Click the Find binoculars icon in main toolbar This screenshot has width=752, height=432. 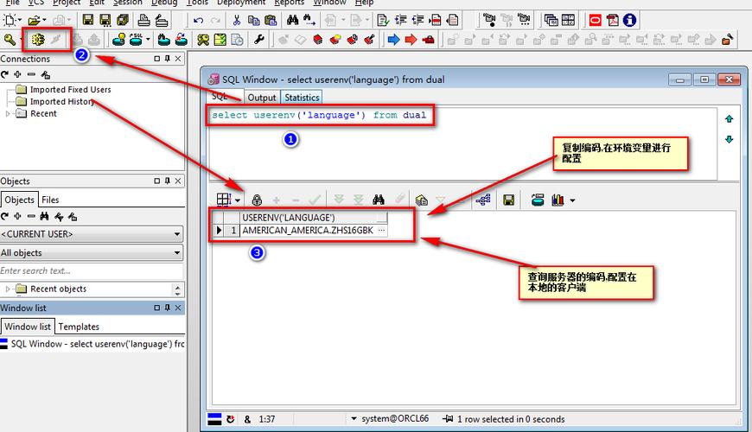[292, 20]
